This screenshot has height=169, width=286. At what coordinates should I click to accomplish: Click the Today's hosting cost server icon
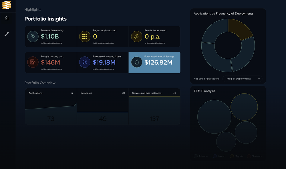point(33,62)
